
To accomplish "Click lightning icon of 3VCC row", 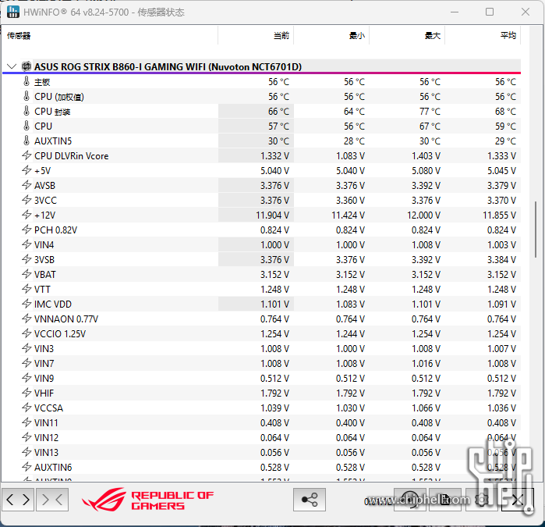I will (x=27, y=200).
